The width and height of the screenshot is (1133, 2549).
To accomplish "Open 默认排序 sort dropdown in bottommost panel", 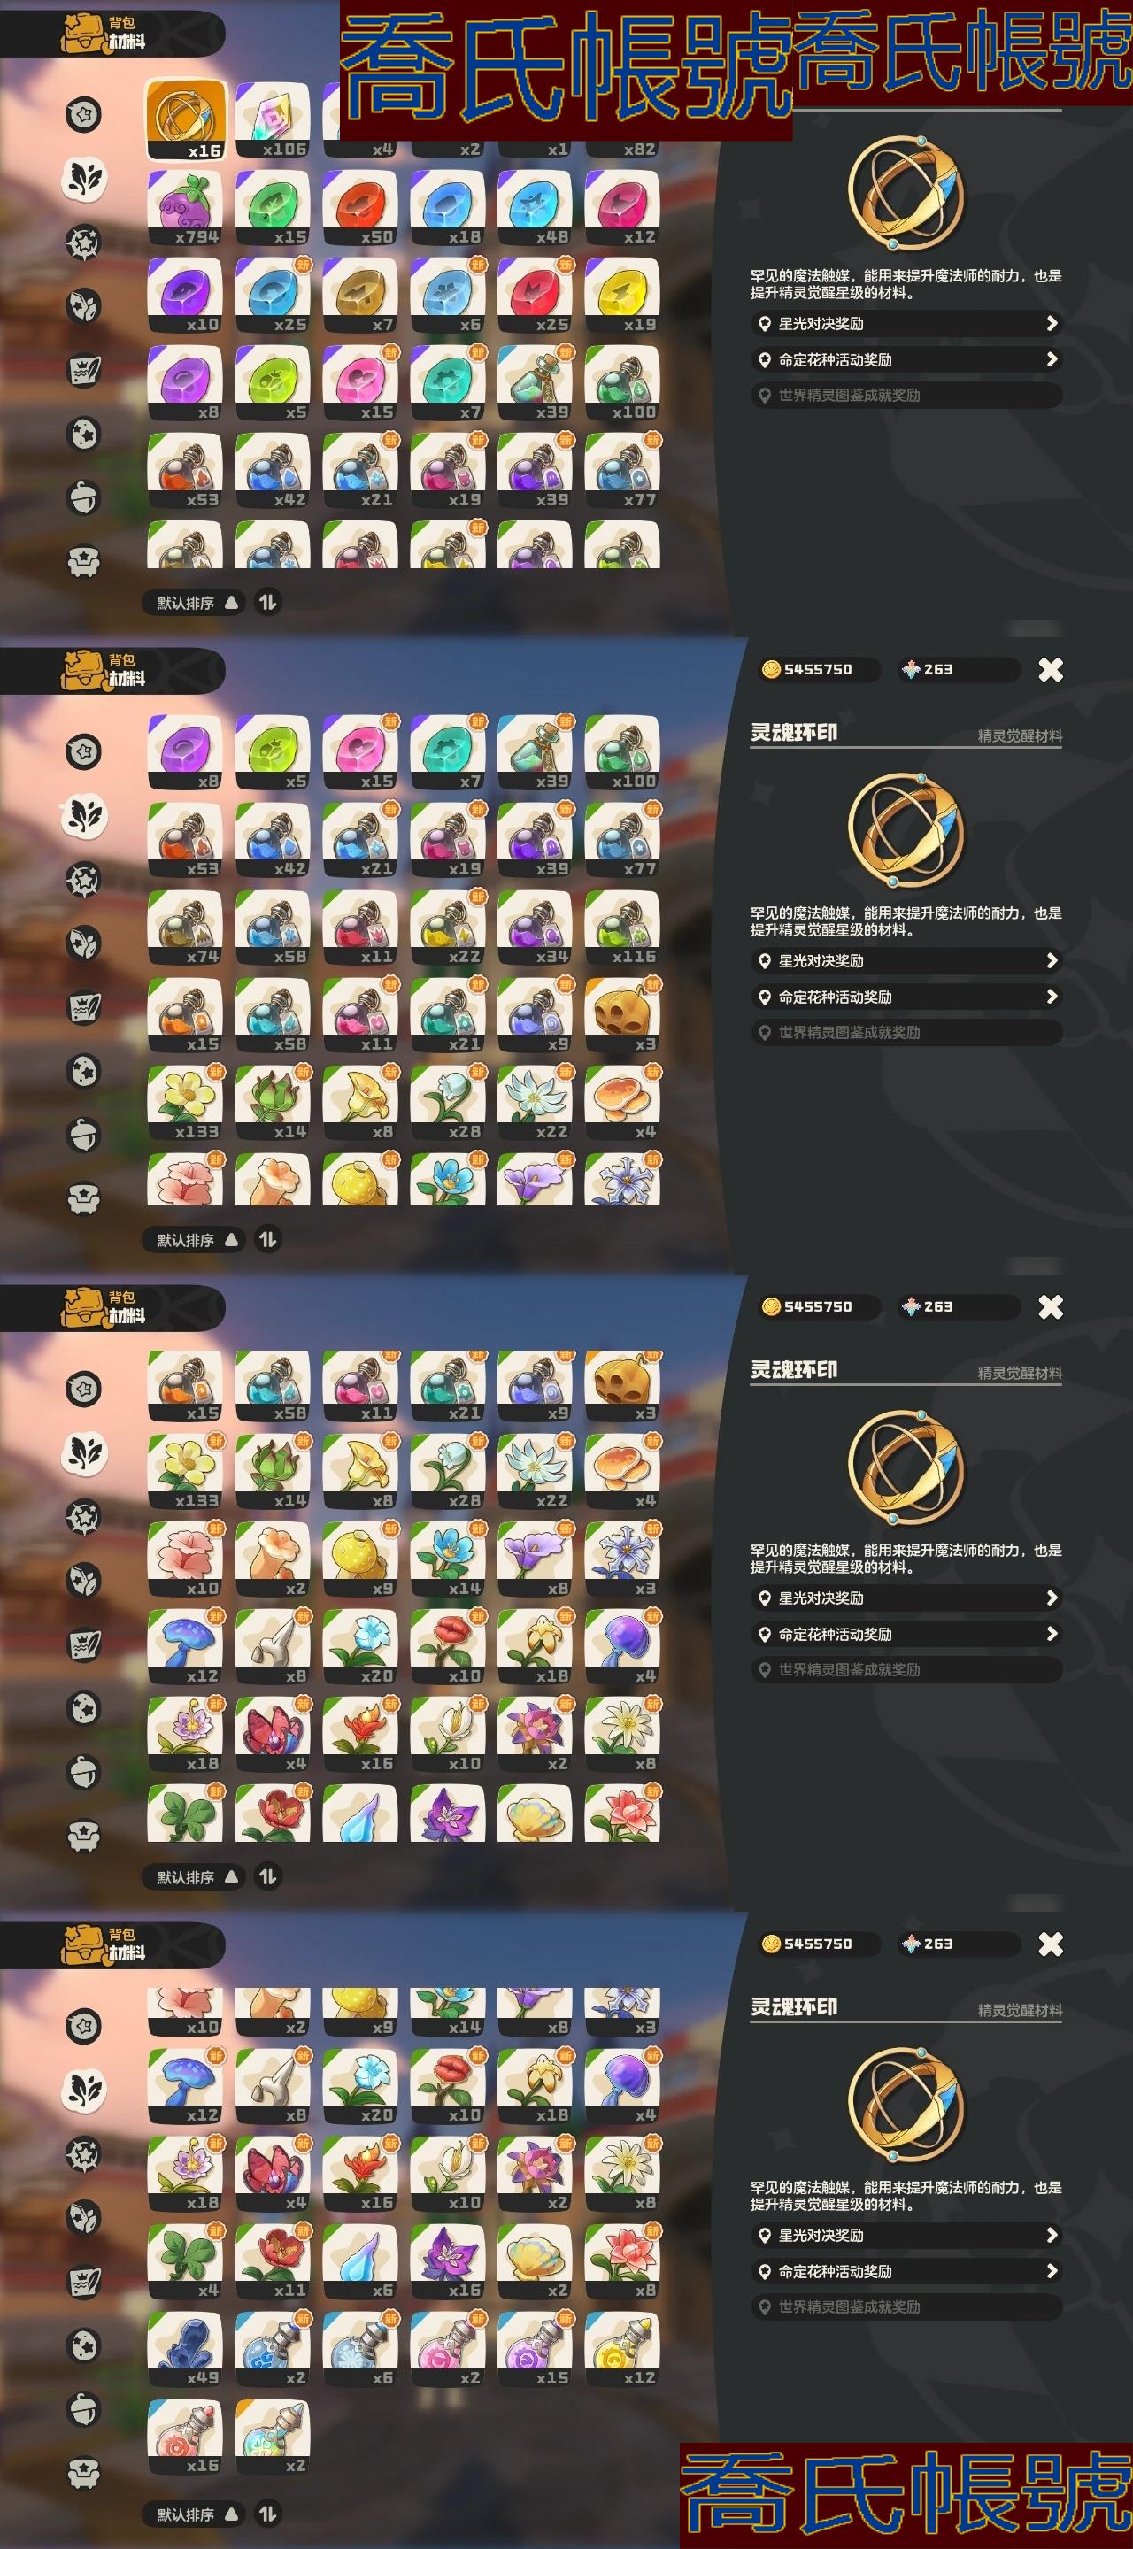I will tap(196, 2514).
